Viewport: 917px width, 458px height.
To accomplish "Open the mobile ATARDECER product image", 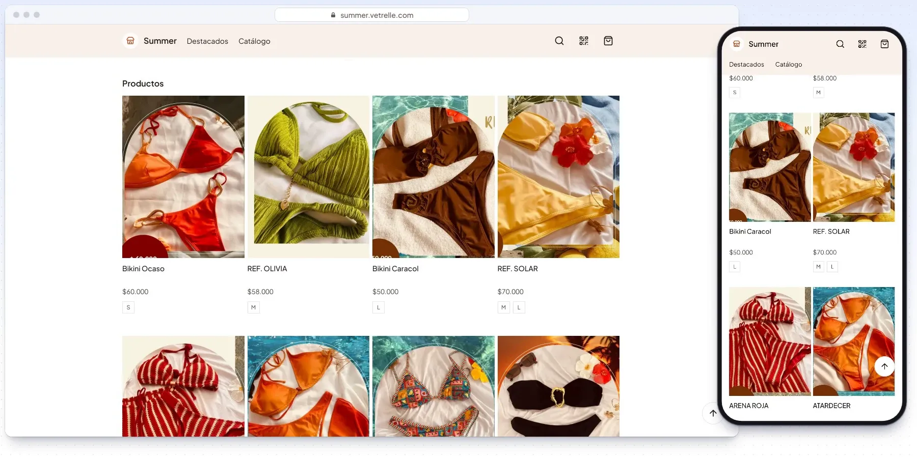I will [x=854, y=341].
